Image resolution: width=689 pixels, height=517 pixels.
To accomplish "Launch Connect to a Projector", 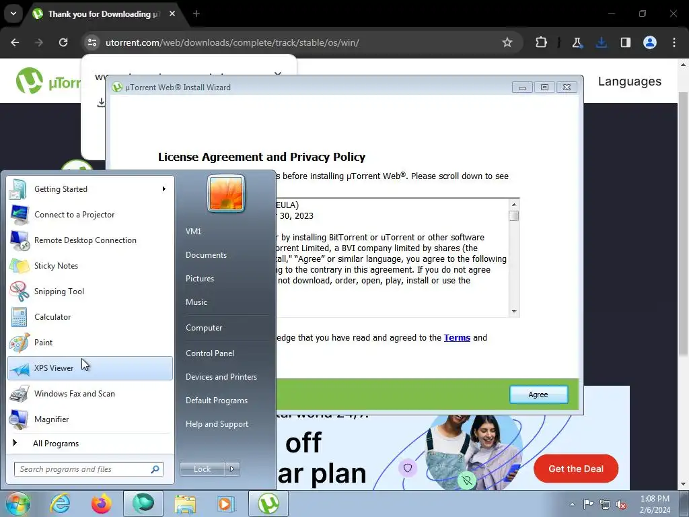I will pyautogui.click(x=90, y=215).
